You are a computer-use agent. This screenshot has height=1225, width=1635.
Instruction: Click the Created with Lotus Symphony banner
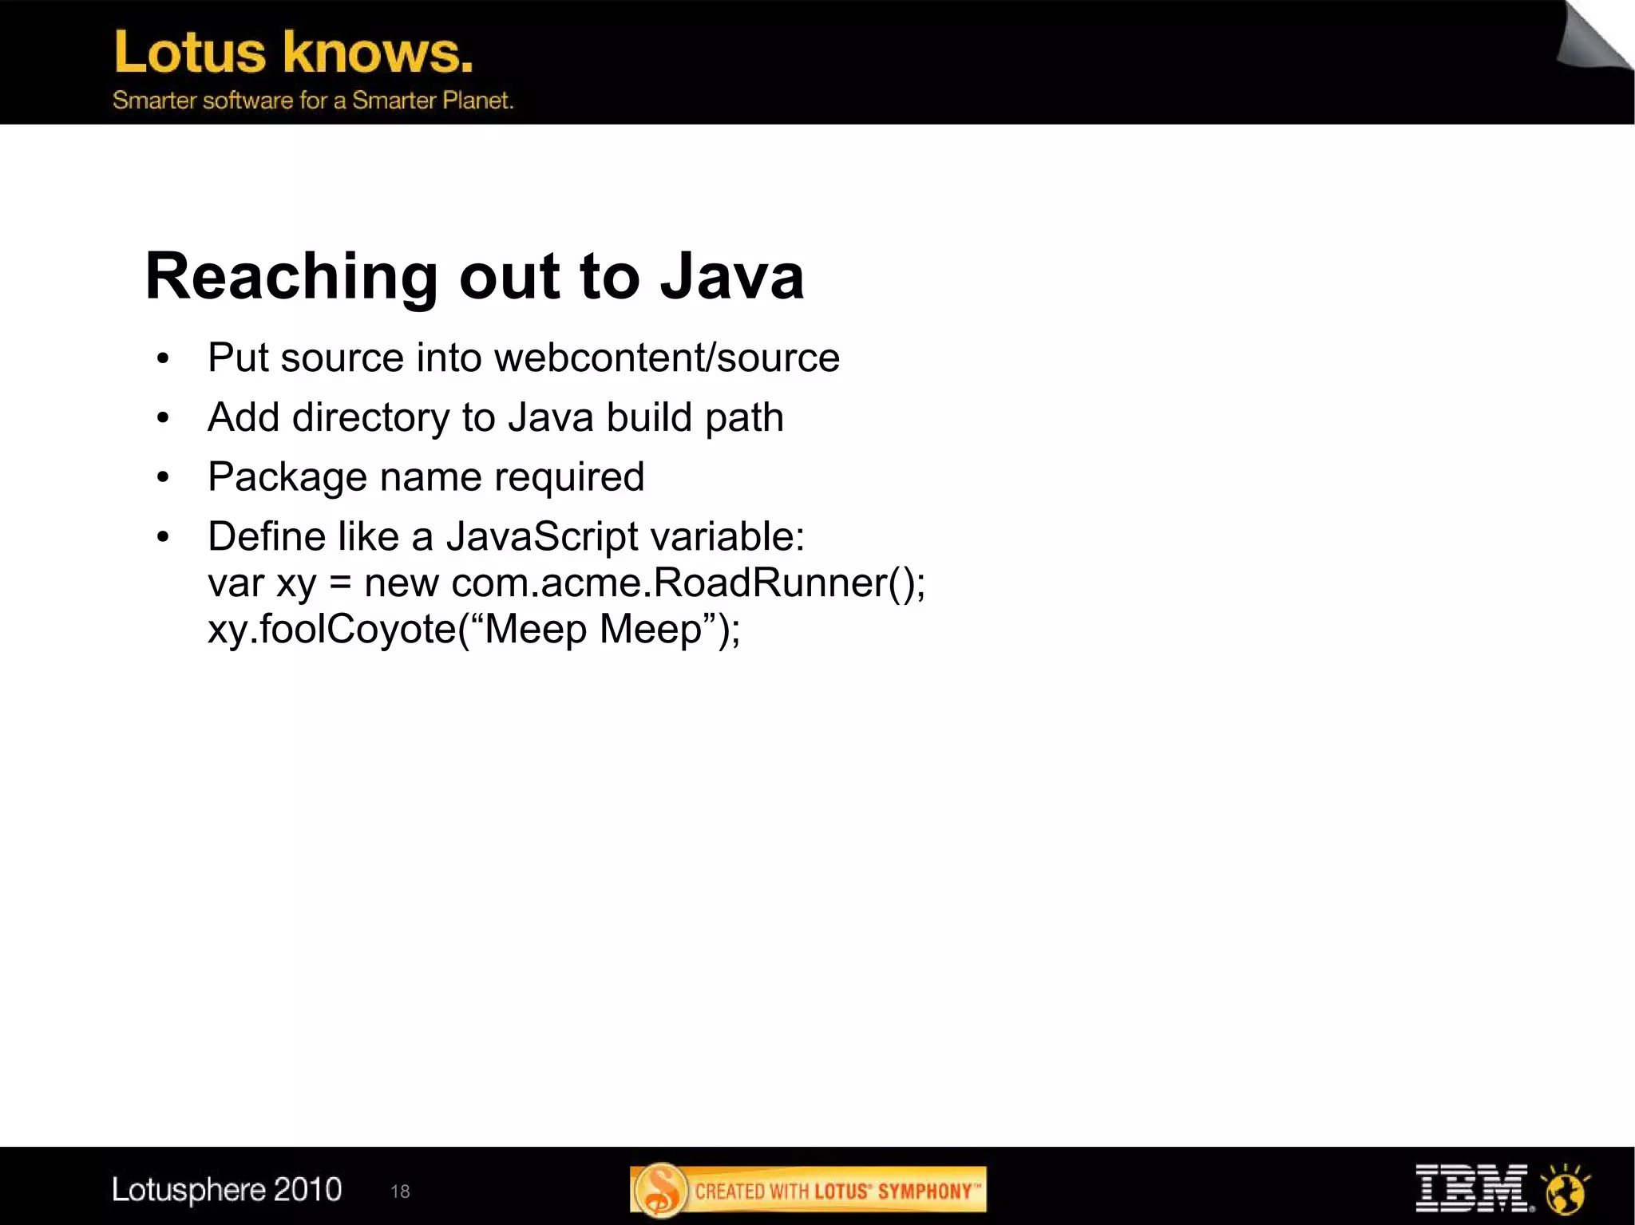[808, 1190]
